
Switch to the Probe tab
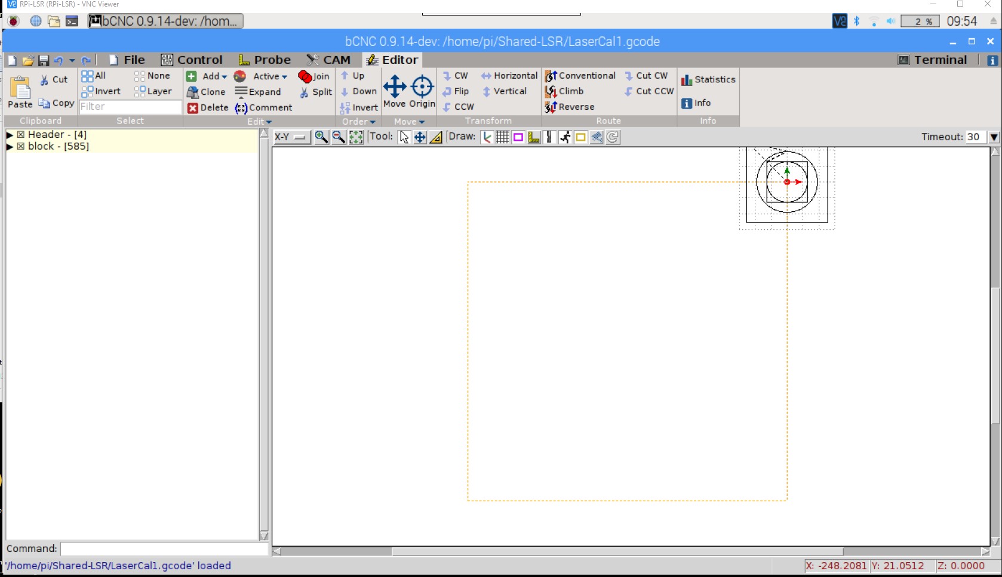265,60
